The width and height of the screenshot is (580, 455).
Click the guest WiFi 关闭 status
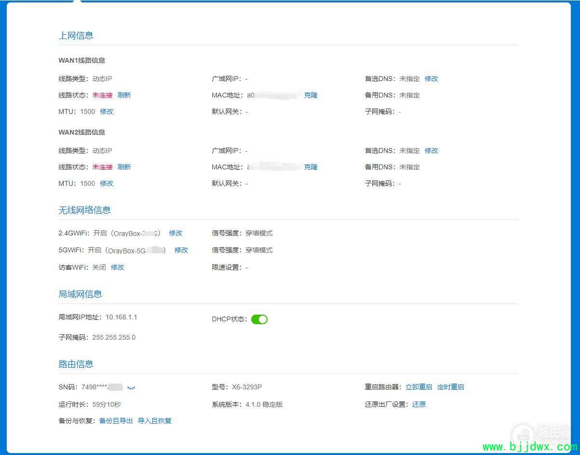click(99, 267)
